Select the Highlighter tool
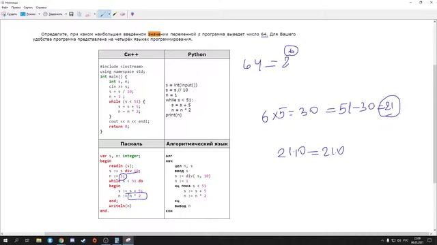This screenshot has height=245, width=437. (x=115, y=14)
